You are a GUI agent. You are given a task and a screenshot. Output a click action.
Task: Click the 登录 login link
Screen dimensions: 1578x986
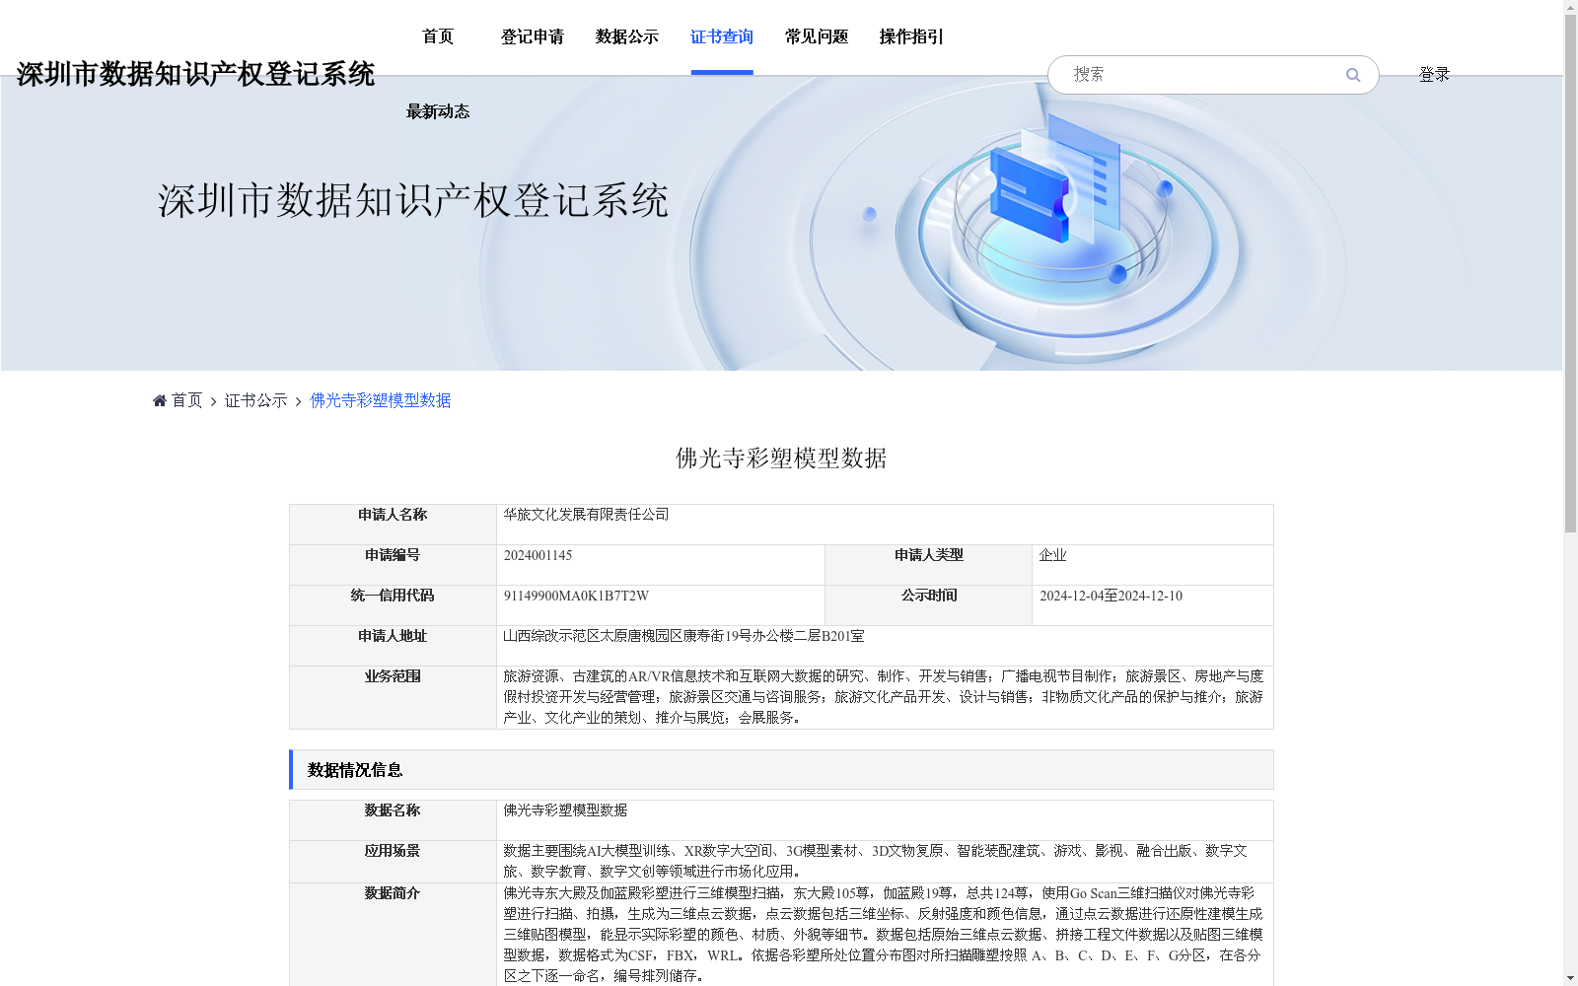[1434, 74]
